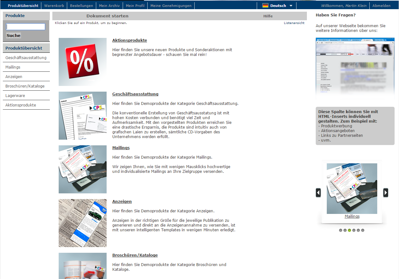Click the carousel previous arrow

(318, 193)
